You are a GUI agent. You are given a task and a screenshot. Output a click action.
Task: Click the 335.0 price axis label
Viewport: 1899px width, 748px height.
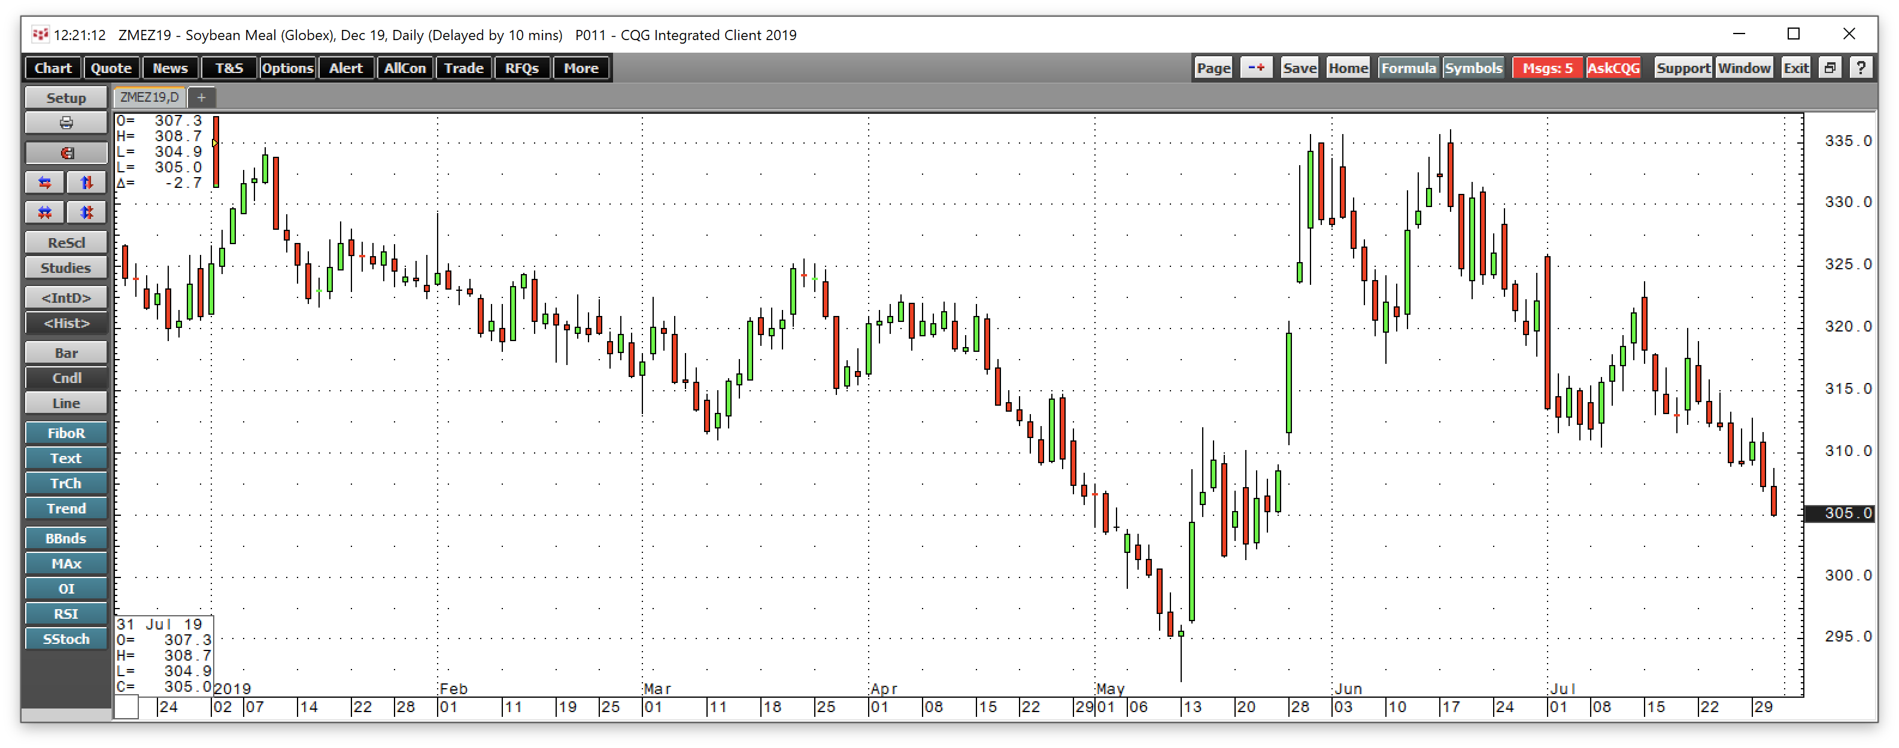tap(1848, 141)
